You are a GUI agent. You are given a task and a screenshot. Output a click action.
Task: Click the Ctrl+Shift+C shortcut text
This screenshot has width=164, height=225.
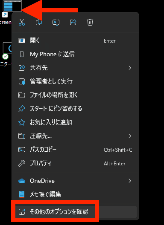click(118, 150)
